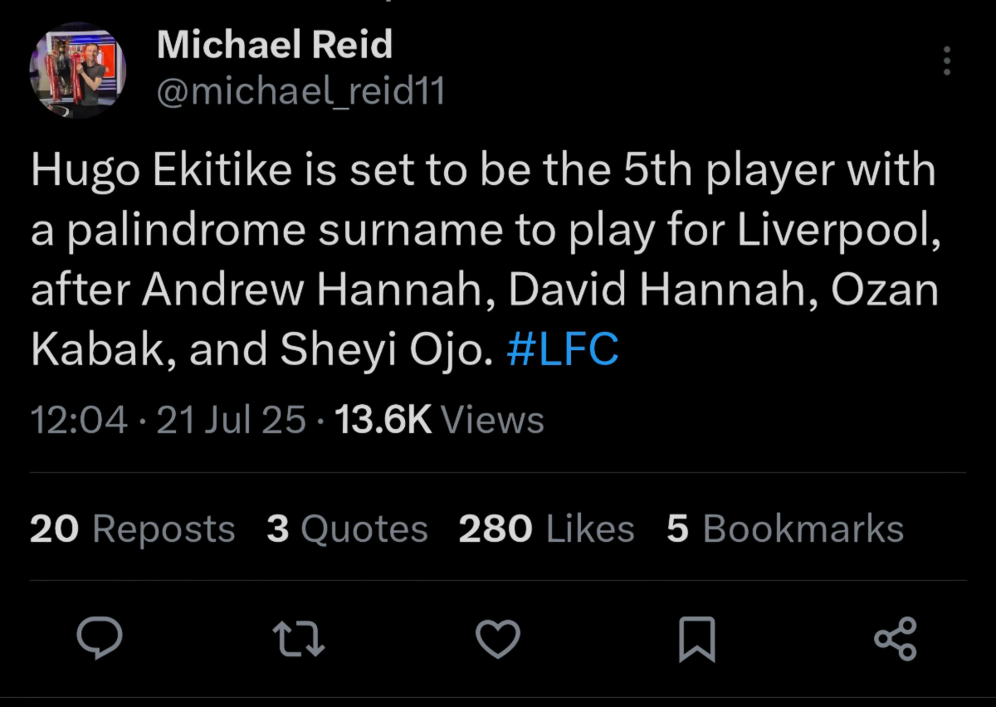
Task: Click the Michael Reid display name
Action: (274, 44)
